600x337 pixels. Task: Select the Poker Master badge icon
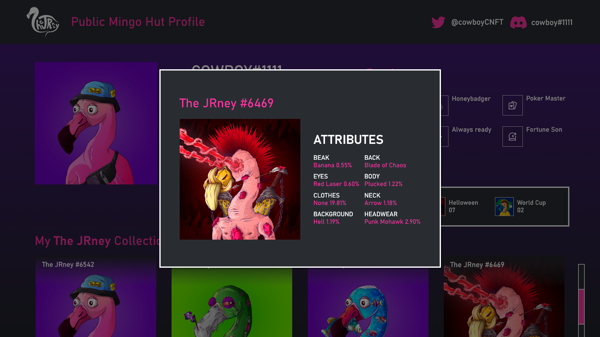pyautogui.click(x=512, y=105)
